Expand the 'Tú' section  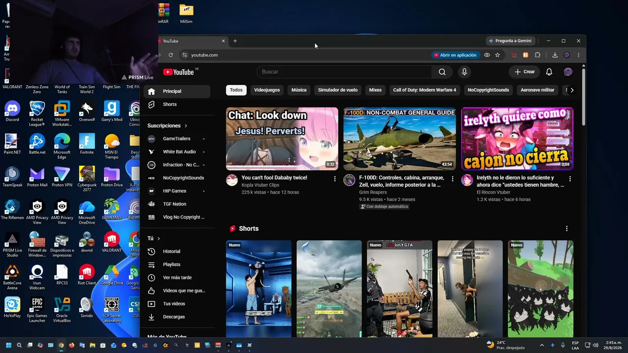[x=154, y=238]
